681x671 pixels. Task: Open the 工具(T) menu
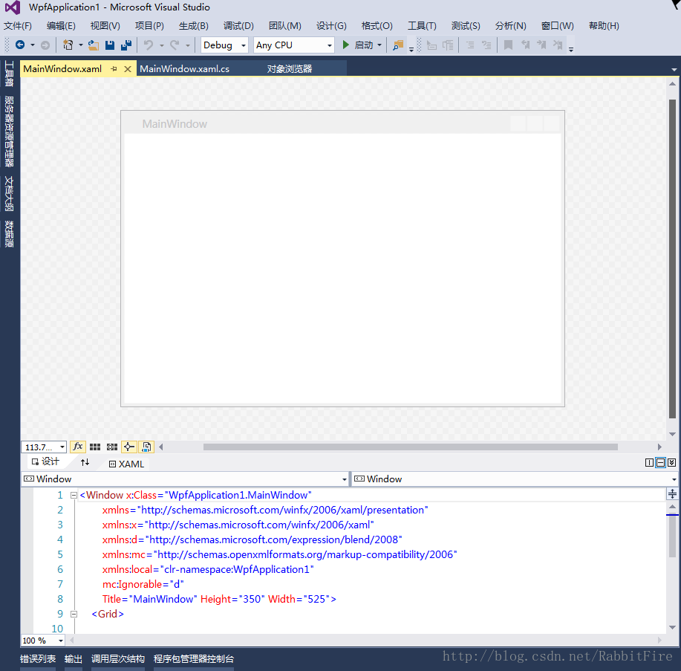pos(422,26)
